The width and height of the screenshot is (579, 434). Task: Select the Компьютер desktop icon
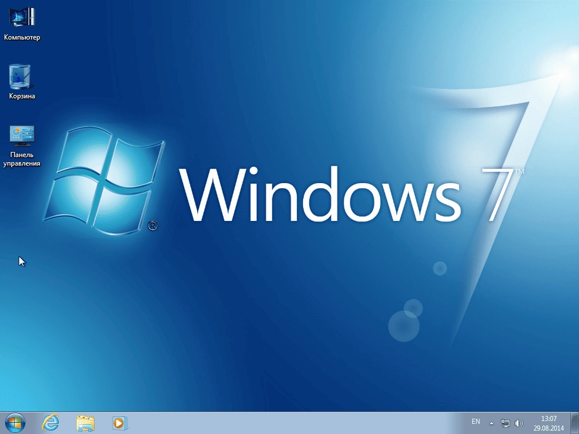[22, 24]
